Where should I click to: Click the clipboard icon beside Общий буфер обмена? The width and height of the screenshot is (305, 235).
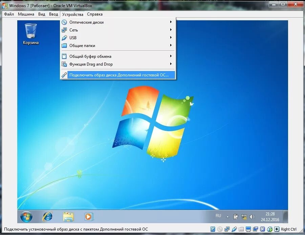pos(64,56)
